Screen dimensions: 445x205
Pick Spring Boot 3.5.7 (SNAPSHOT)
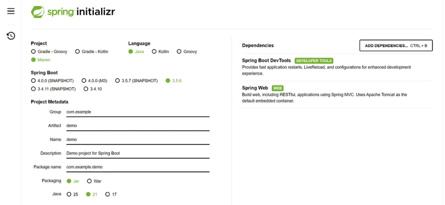click(x=117, y=81)
